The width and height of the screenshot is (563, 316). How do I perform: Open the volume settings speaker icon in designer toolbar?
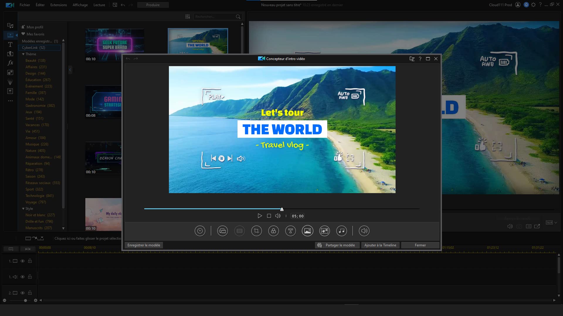[364, 231]
